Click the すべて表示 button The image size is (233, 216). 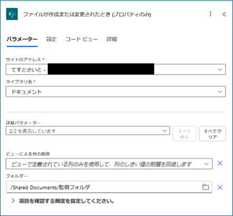[185, 134]
